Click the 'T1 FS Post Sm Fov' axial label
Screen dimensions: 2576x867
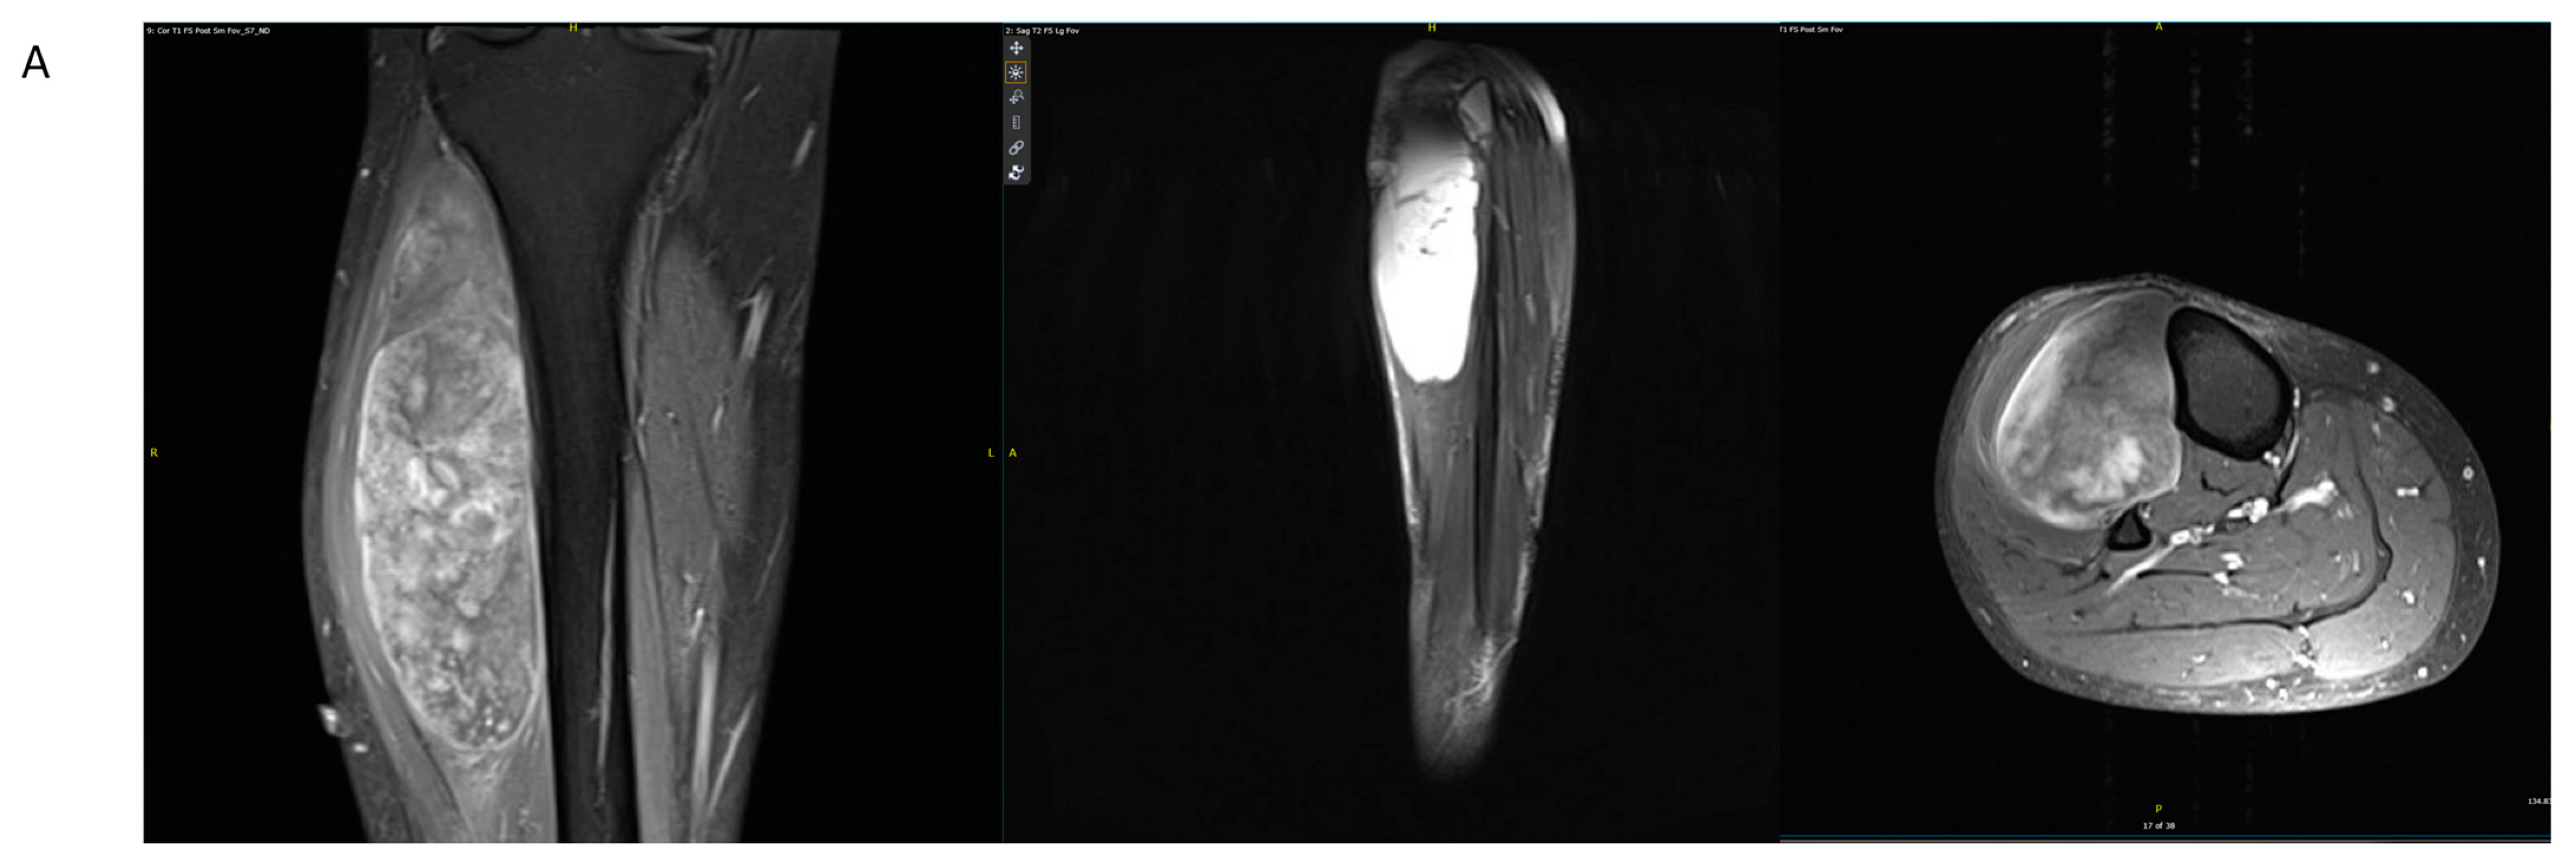point(1811,30)
